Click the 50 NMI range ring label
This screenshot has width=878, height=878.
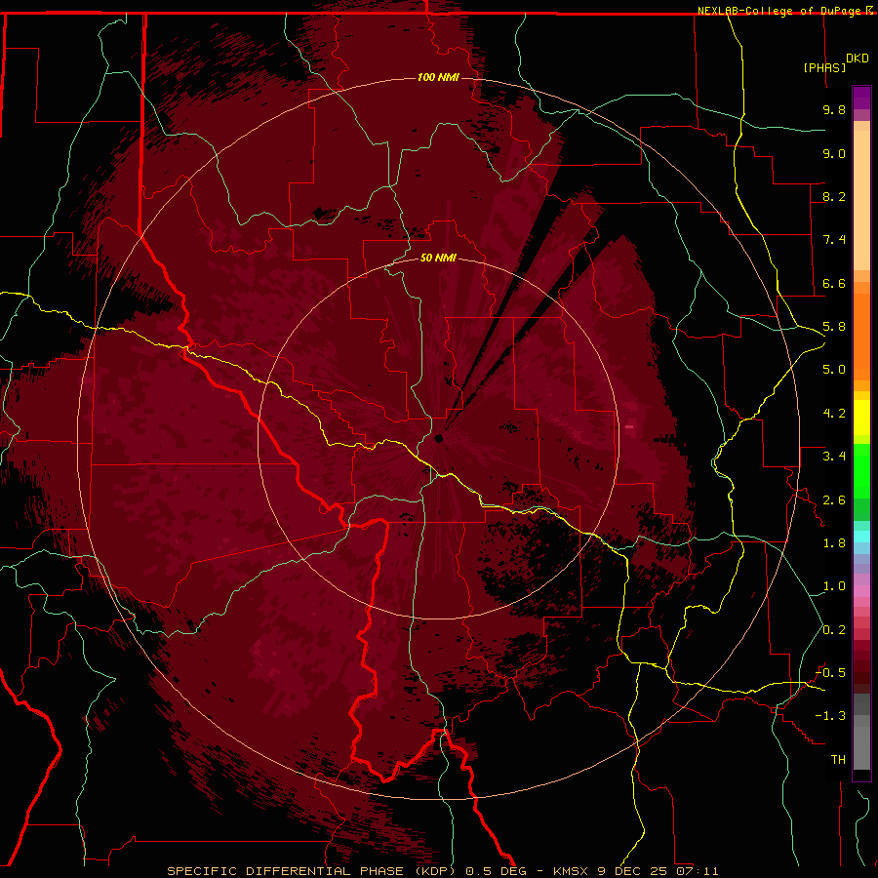438,258
